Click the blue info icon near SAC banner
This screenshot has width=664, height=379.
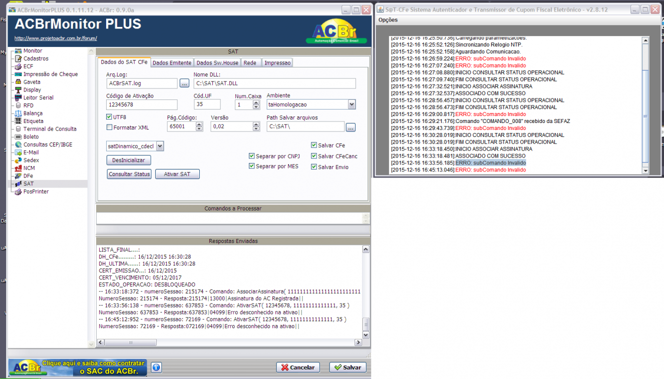pyautogui.click(x=156, y=367)
